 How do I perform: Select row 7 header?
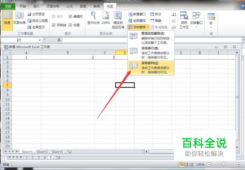coord(7,85)
